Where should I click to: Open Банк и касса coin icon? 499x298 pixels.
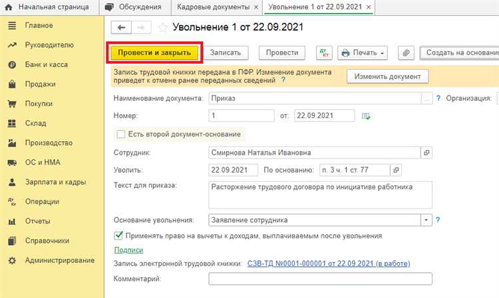coord(12,65)
